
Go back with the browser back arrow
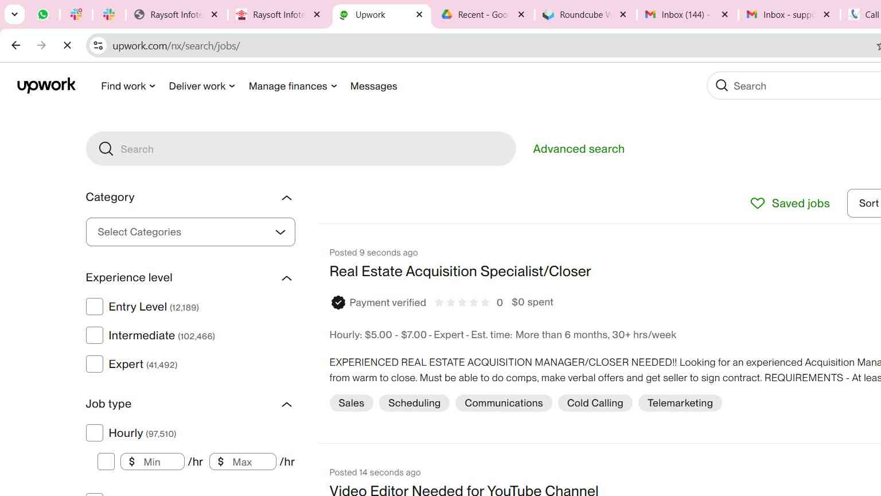[16, 45]
